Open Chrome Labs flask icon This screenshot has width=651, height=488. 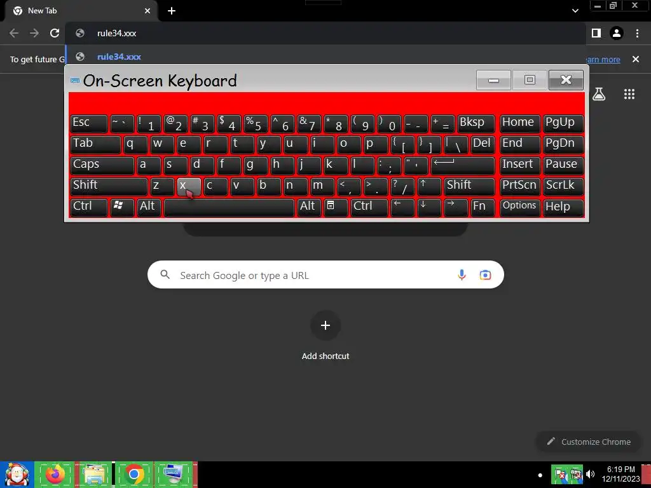pyautogui.click(x=598, y=94)
